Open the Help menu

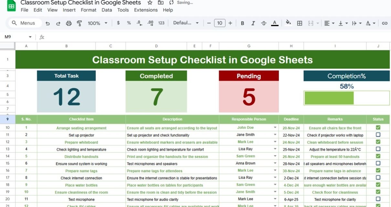point(168,10)
